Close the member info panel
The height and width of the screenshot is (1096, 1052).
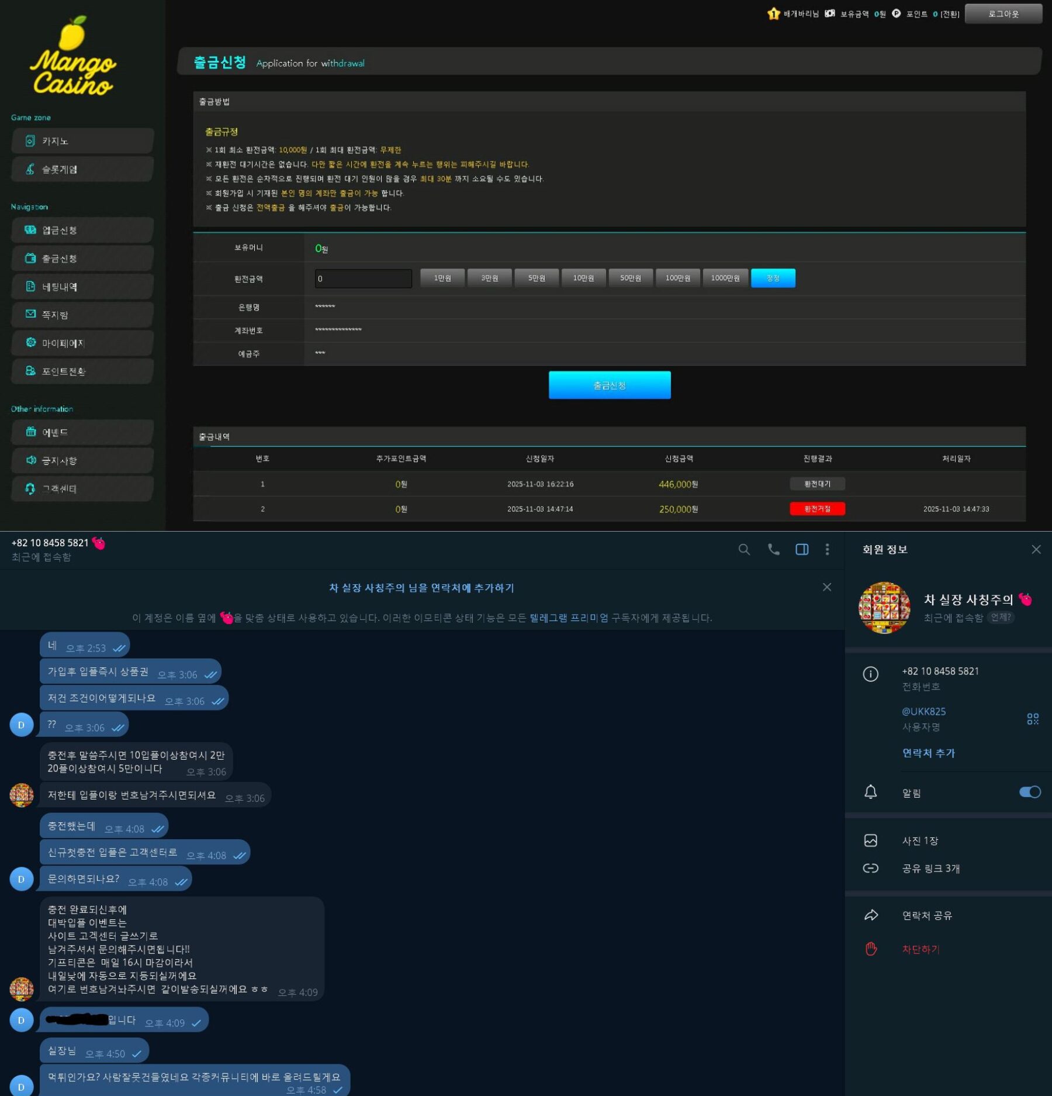[x=1036, y=549]
